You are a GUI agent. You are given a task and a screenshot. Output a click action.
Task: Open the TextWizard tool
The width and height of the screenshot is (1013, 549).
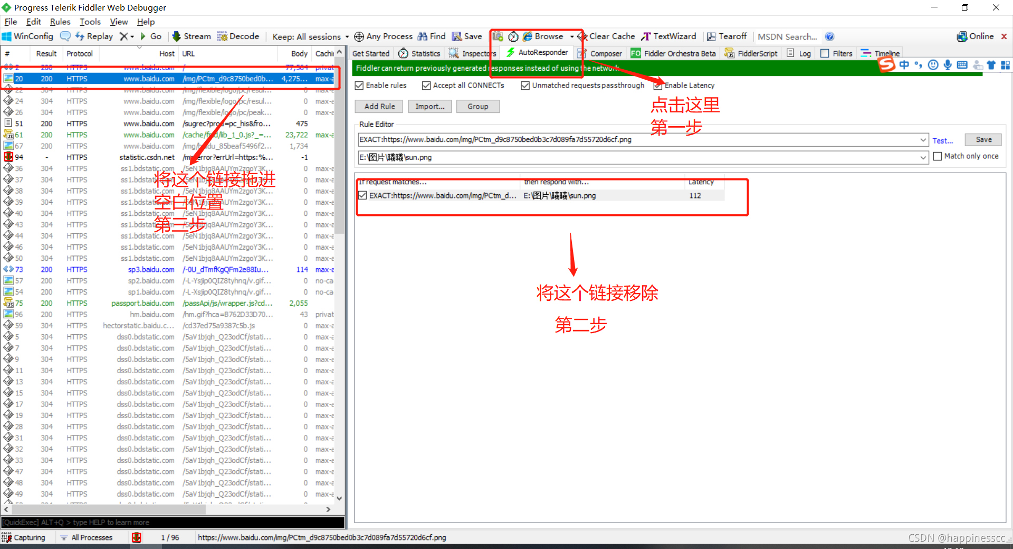click(668, 36)
